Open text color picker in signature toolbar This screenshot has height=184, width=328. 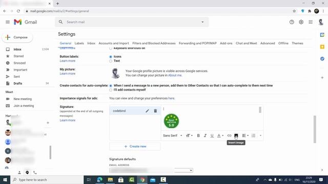(220, 135)
